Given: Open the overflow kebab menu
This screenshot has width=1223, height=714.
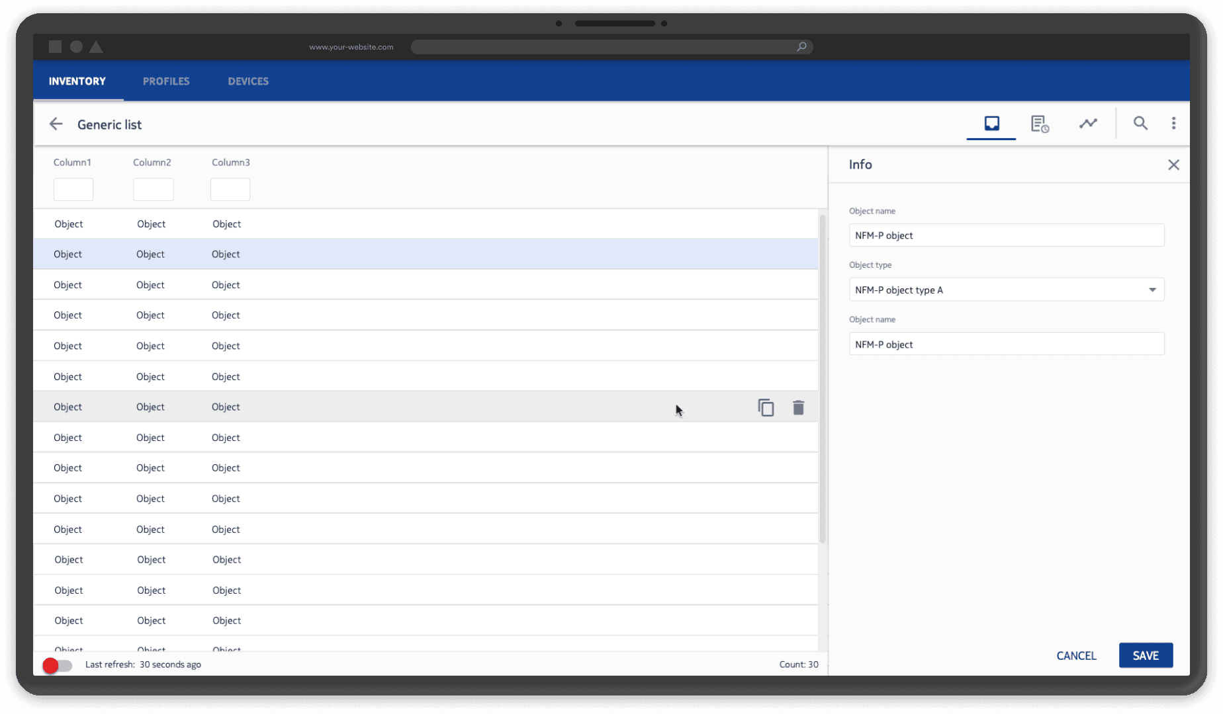Looking at the screenshot, I should [1173, 123].
